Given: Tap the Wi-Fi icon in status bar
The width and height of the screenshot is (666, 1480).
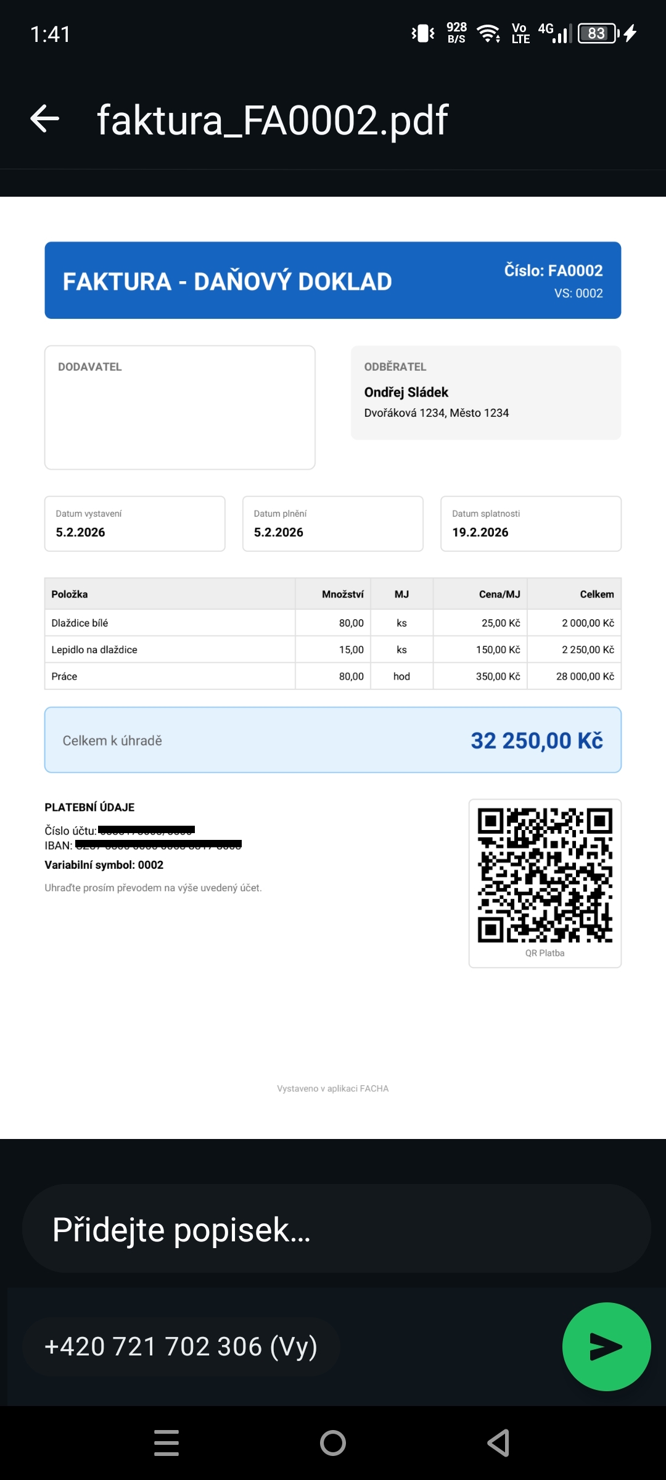Looking at the screenshot, I should pos(489,33).
